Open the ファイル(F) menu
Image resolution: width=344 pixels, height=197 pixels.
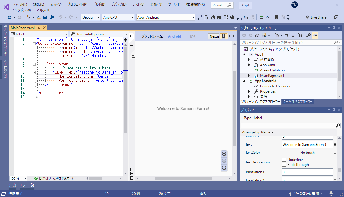(x=20, y=4)
